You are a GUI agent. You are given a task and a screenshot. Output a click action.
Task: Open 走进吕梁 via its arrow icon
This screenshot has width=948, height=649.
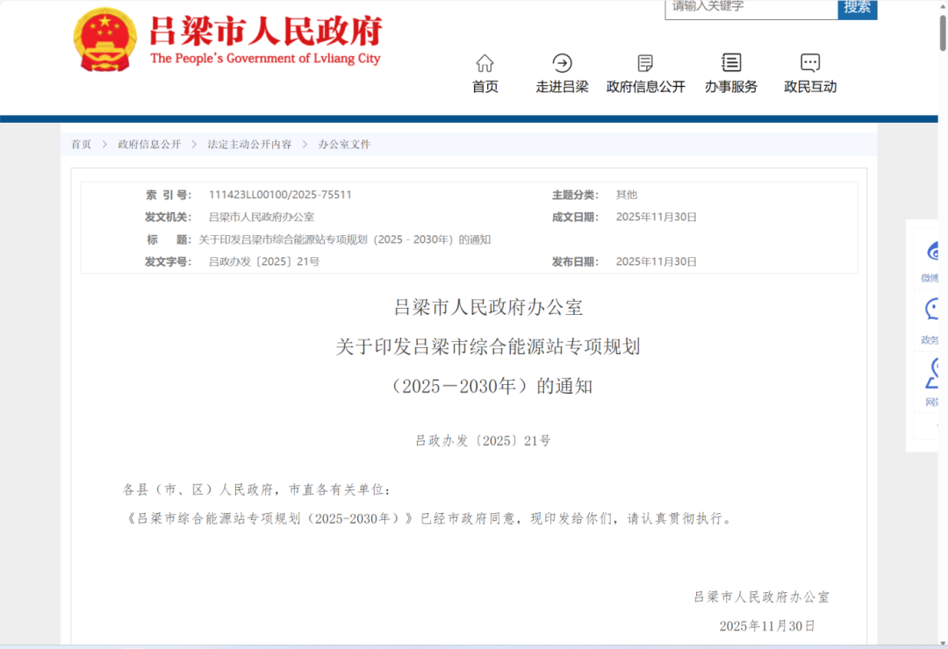[561, 63]
